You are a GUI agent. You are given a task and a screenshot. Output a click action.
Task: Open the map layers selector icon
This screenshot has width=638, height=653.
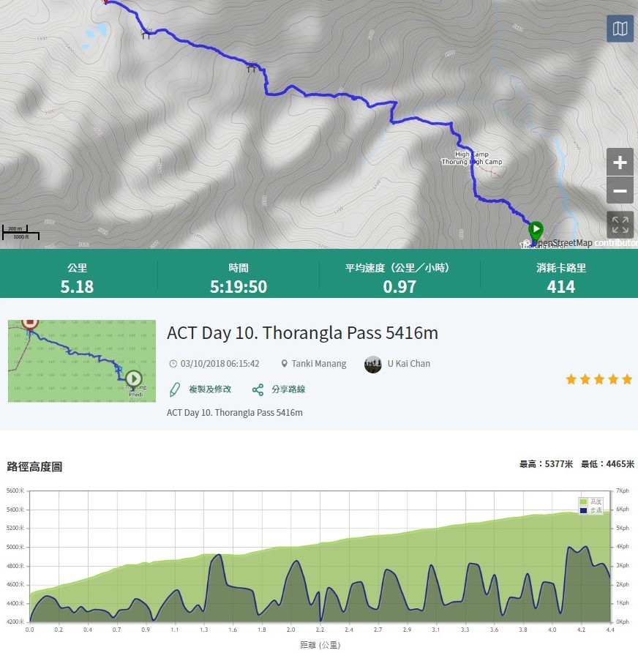coord(620,29)
